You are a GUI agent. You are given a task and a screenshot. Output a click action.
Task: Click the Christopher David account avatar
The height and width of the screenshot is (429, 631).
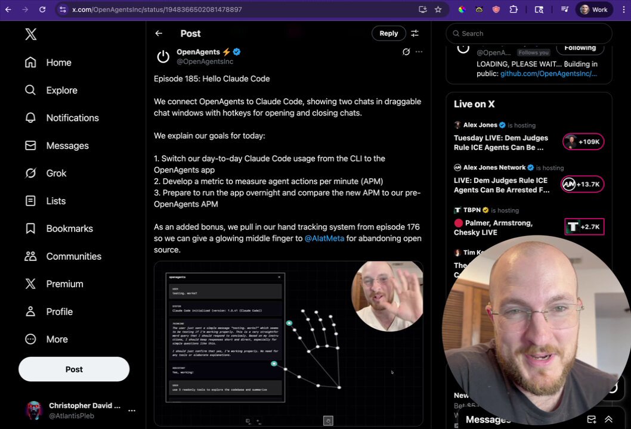coord(34,411)
